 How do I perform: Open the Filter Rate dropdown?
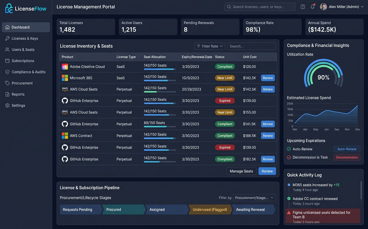(210, 46)
